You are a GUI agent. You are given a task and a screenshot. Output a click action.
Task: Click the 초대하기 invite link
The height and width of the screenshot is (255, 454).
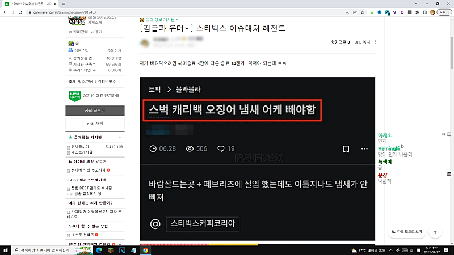pyautogui.click(x=114, y=50)
